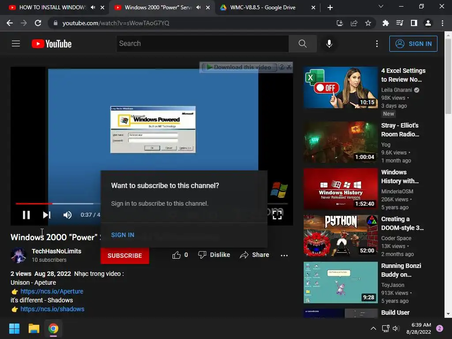Open TechHasNoLimits channel avatar
The width and height of the screenshot is (452, 339).
click(19, 255)
